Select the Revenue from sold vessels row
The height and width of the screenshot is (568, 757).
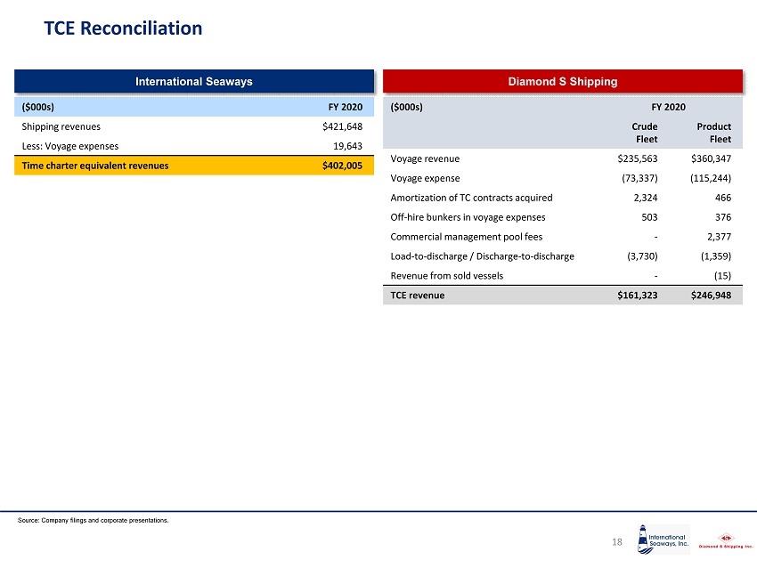[x=446, y=276]
